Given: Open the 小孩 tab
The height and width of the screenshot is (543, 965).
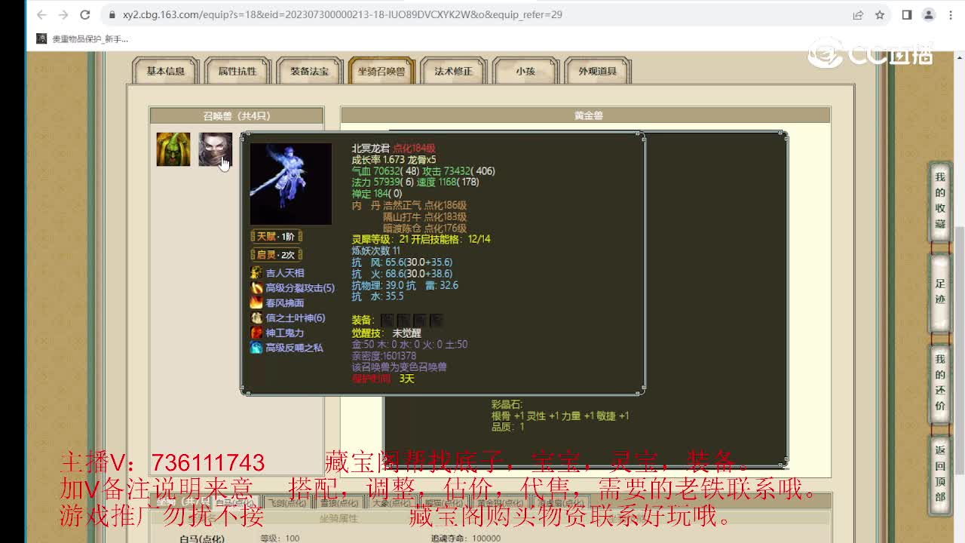Looking at the screenshot, I should [x=525, y=71].
